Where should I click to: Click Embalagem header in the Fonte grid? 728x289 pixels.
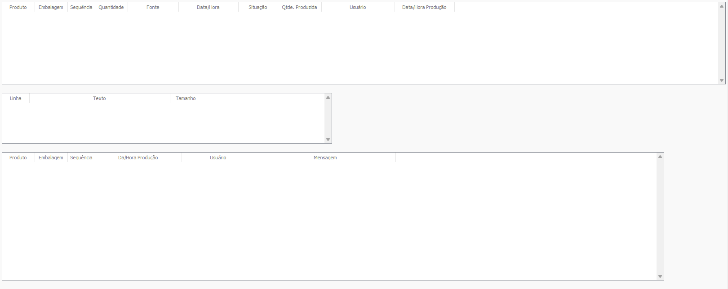tap(51, 7)
